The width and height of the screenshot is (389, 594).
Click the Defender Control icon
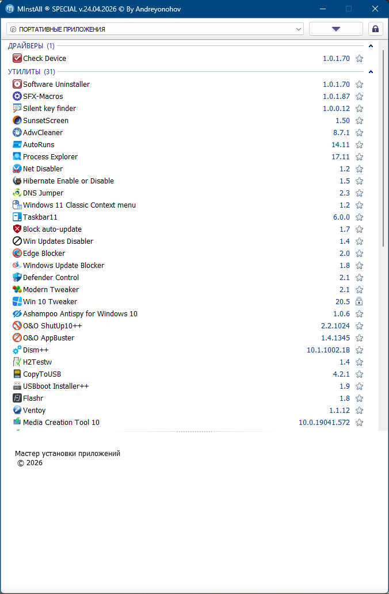coord(17,278)
